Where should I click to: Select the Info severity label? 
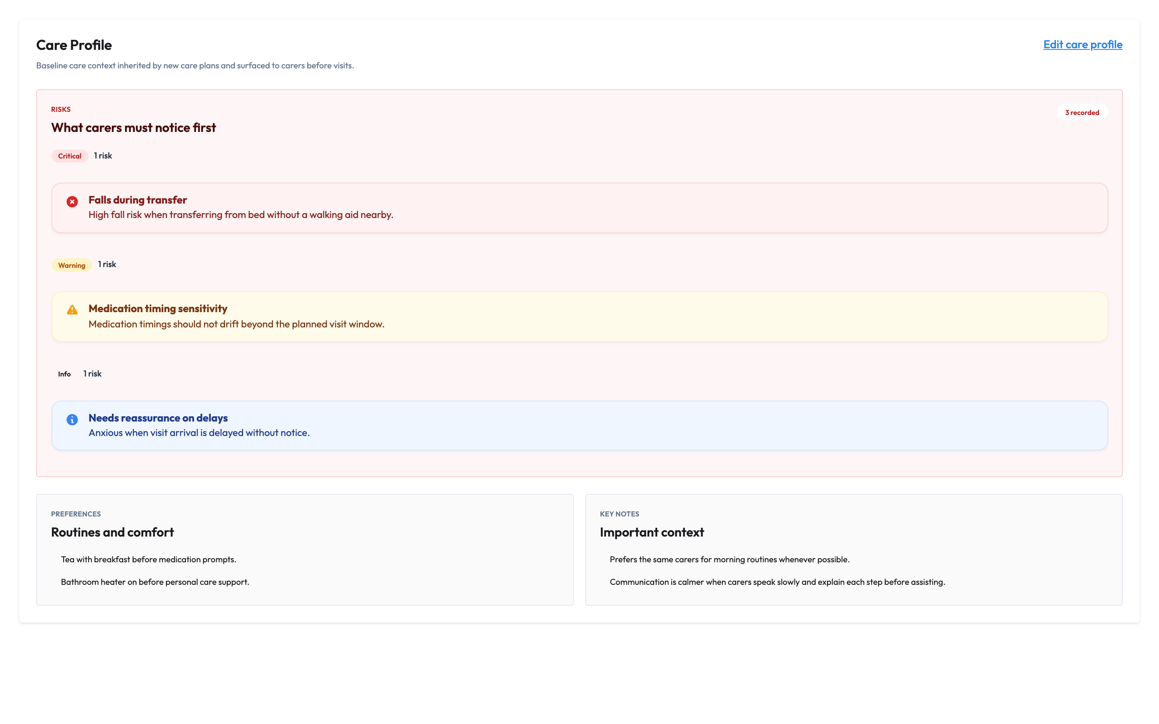click(x=65, y=374)
